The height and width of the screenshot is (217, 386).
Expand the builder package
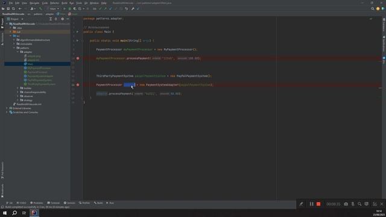click(18, 88)
